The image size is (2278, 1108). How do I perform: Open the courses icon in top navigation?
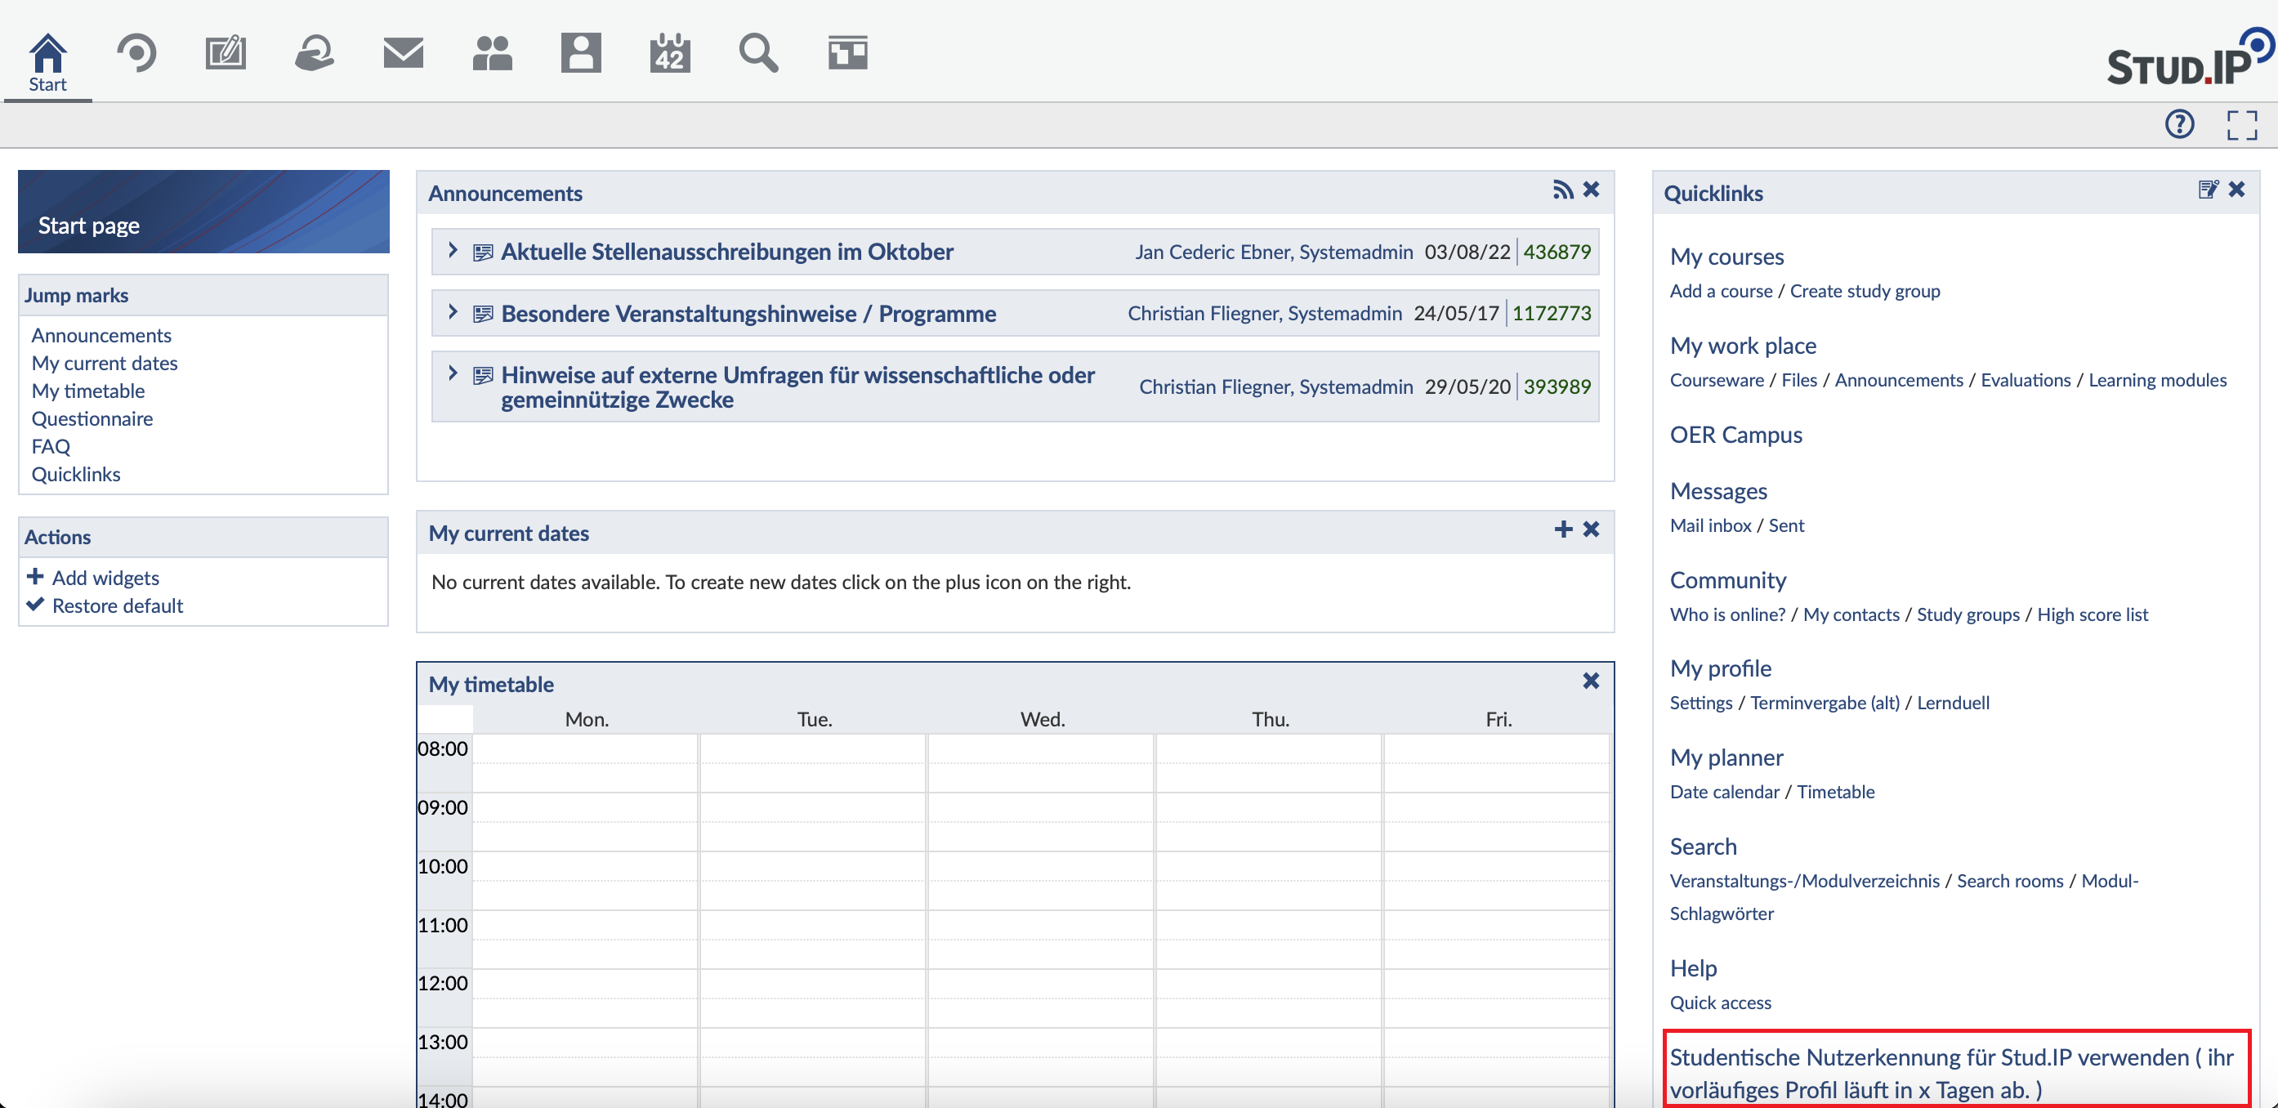pyautogui.click(x=137, y=53)
